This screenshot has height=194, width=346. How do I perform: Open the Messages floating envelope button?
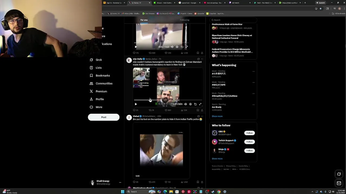pos(339,183)
